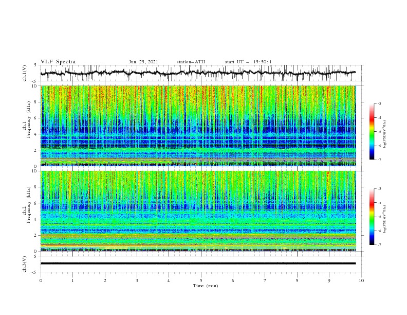Click the log(PSD) label beside ch.2 colorbar

[x=384, y=219]
